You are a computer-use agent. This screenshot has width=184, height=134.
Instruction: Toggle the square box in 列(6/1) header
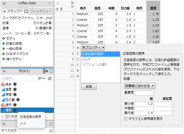pyautogui.click(x=51, y=71)
